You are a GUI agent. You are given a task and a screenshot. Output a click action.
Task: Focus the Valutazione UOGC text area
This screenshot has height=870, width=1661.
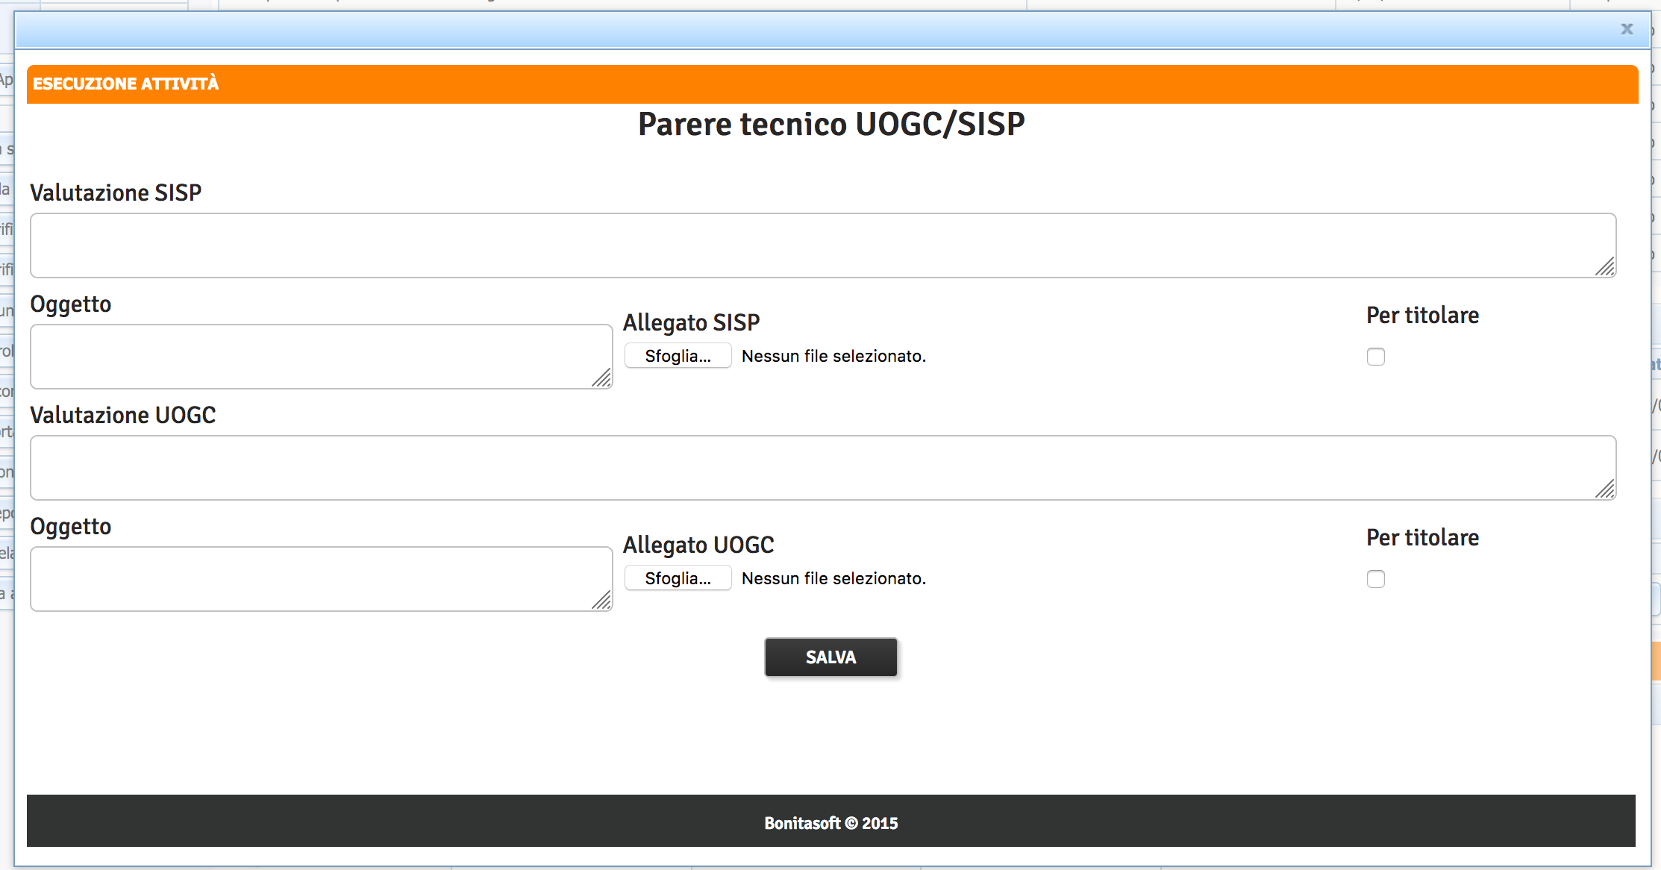pos(823,468)
